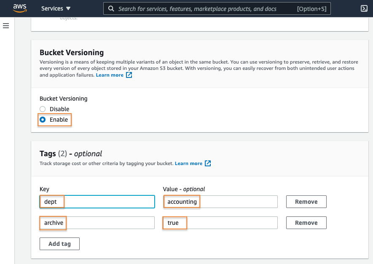
Task: Click the Bucket Versioning section header
Action: 71,52
